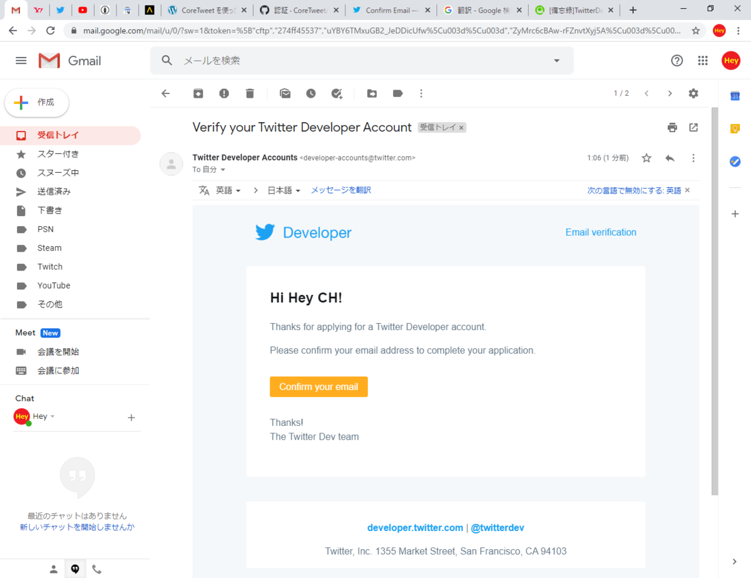Apply a label to this email
Viewport: 751px width, 578px height.
tap(397, 93)
